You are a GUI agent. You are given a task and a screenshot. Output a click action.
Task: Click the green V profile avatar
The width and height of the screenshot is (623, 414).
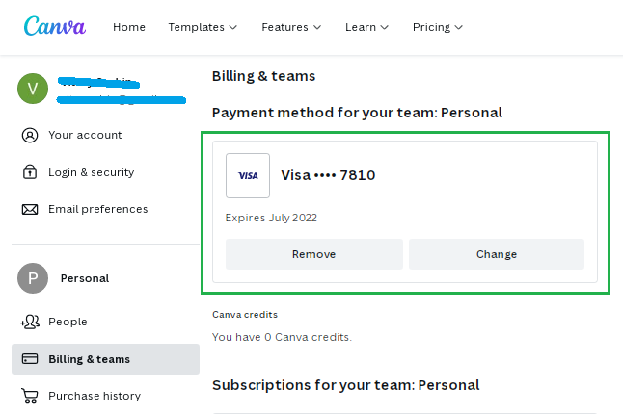[33, 90]
